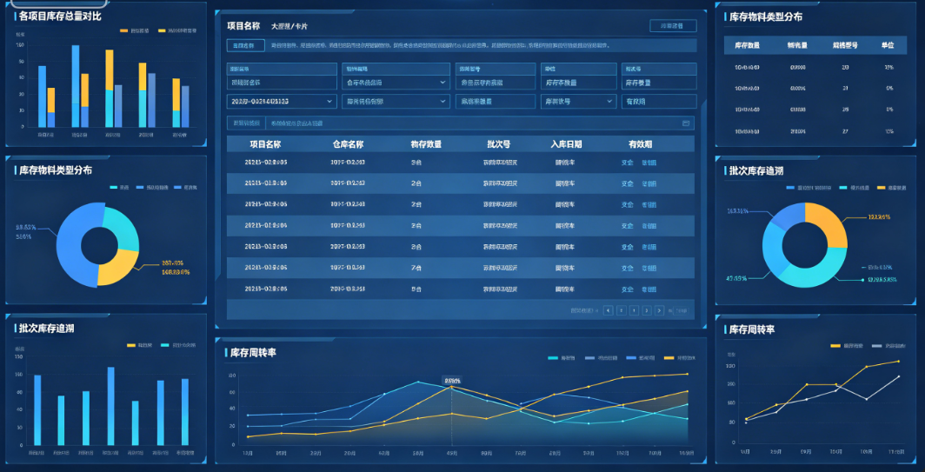Select the outlined tab left of the description text
925x472 pixels.
(x=245, y=45)
